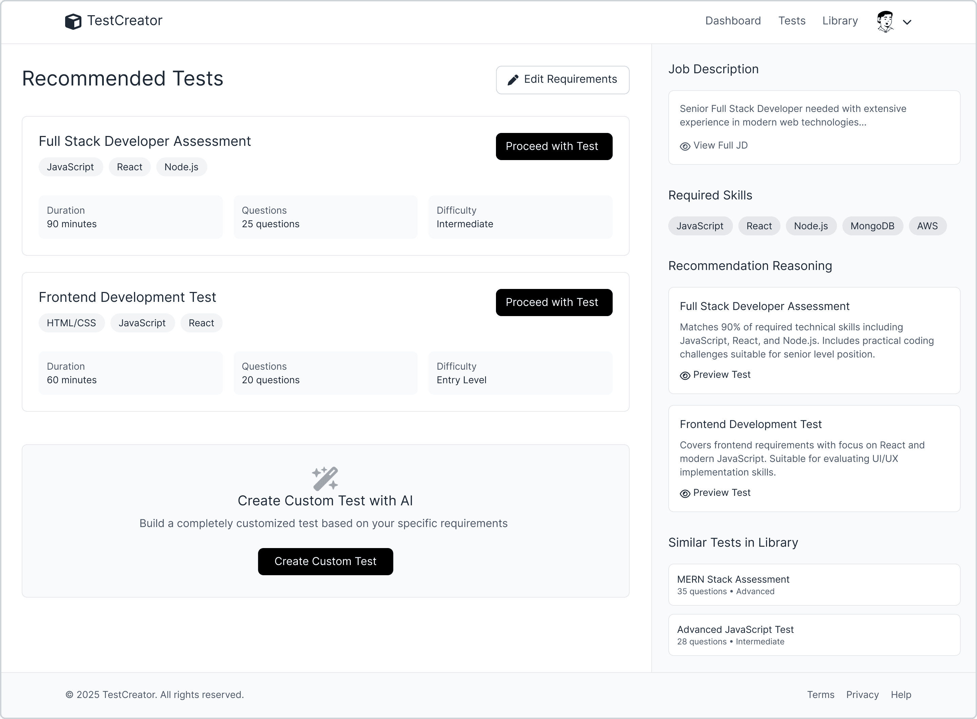Proceed with Full Stack Developer Assessment
This screenshot has height=719, width=977.
coord(554,146)
